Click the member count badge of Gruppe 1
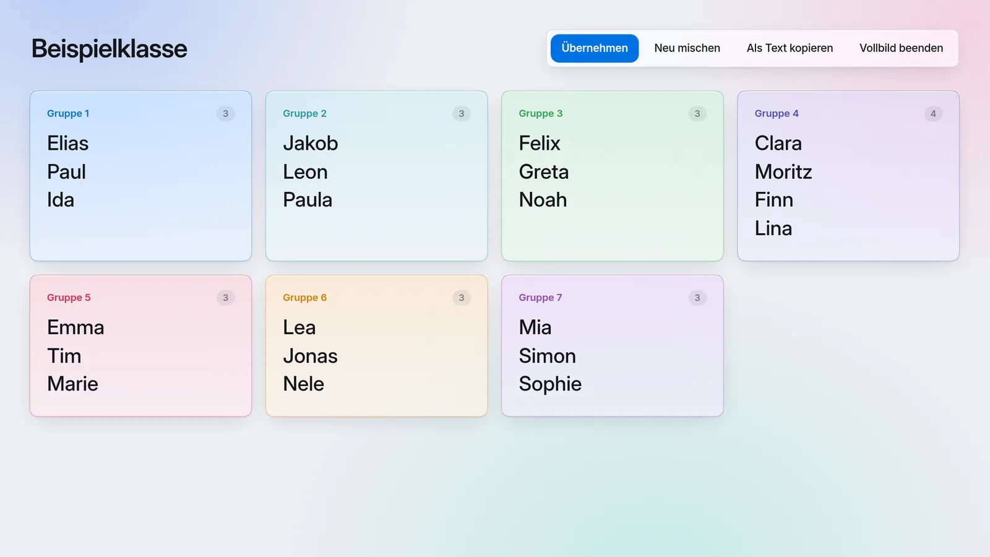The image size is (990, 557). click(x=225, y=114)
